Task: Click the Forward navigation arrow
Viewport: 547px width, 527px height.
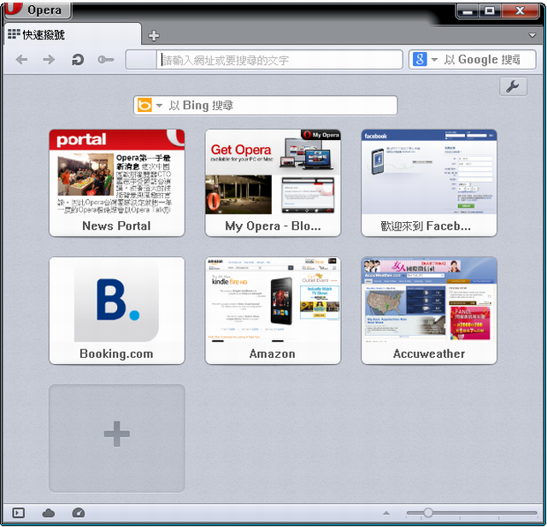Action: pyautogui.click(x=49, y=60)
